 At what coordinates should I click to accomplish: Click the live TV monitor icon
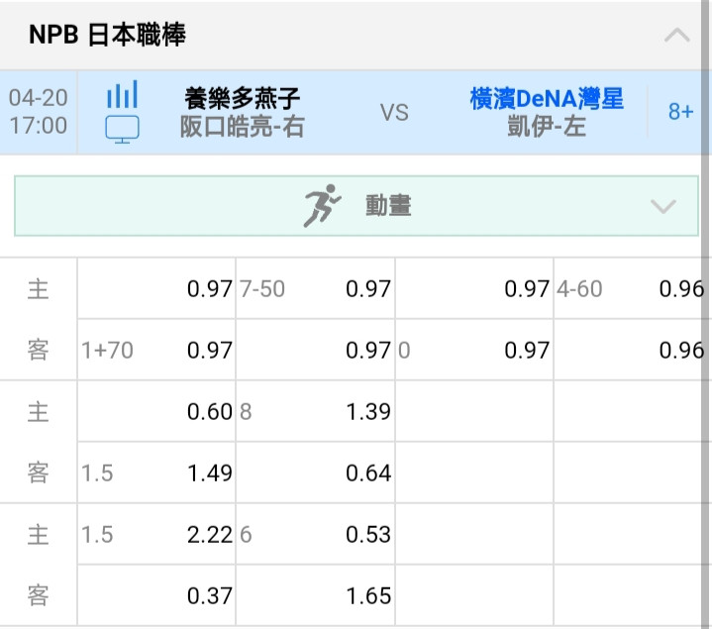122,129
